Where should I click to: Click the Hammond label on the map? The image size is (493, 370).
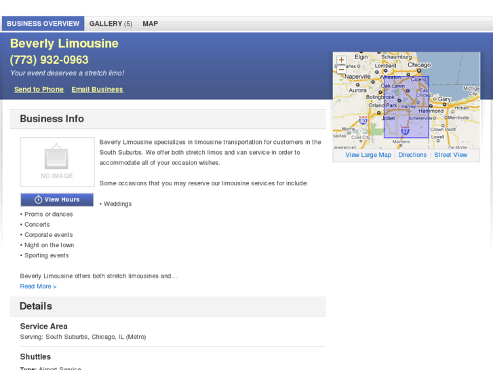pos(431,111)
